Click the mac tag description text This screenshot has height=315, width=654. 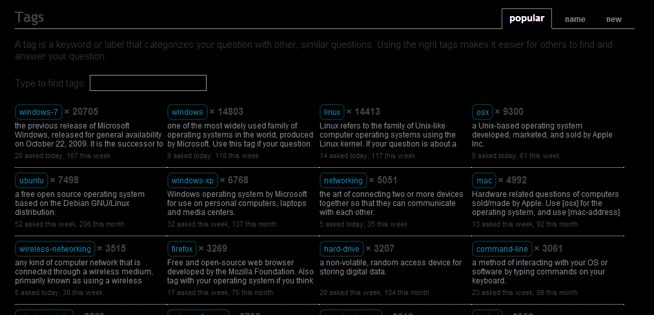click(546, 203)
